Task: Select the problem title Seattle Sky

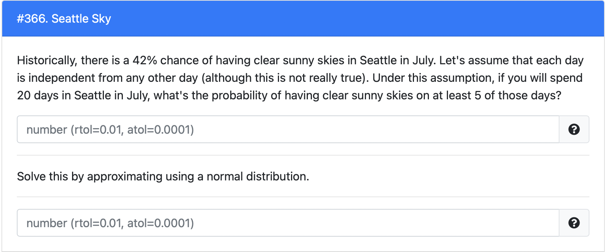Action: (81, 19)
